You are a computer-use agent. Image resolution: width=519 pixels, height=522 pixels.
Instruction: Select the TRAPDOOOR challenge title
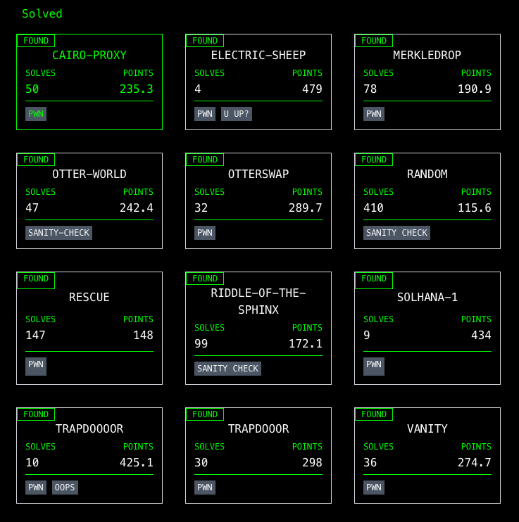pyautogui.click(x=258, y=428)
